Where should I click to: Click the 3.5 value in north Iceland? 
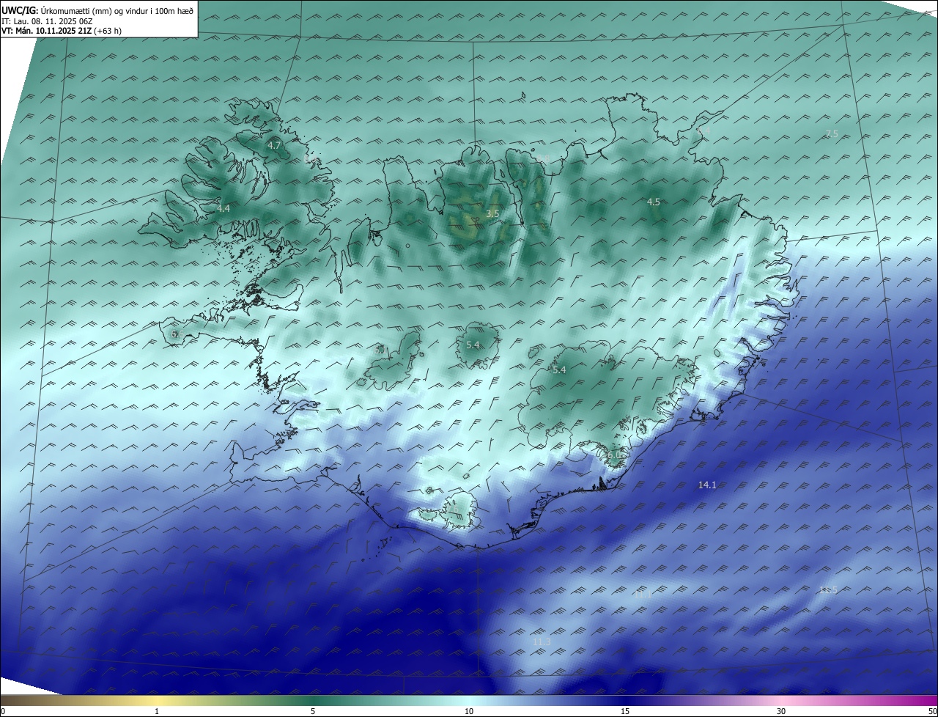point(492,213)
